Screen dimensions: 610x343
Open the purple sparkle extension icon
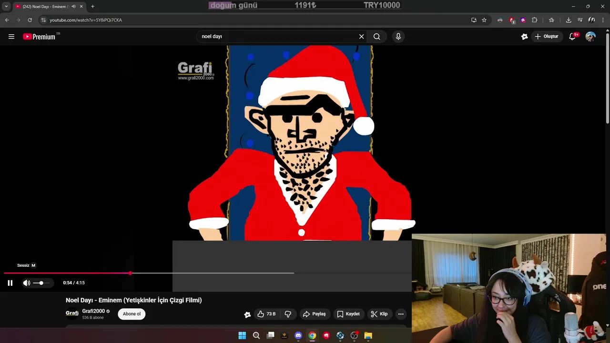tap(523, 20)
